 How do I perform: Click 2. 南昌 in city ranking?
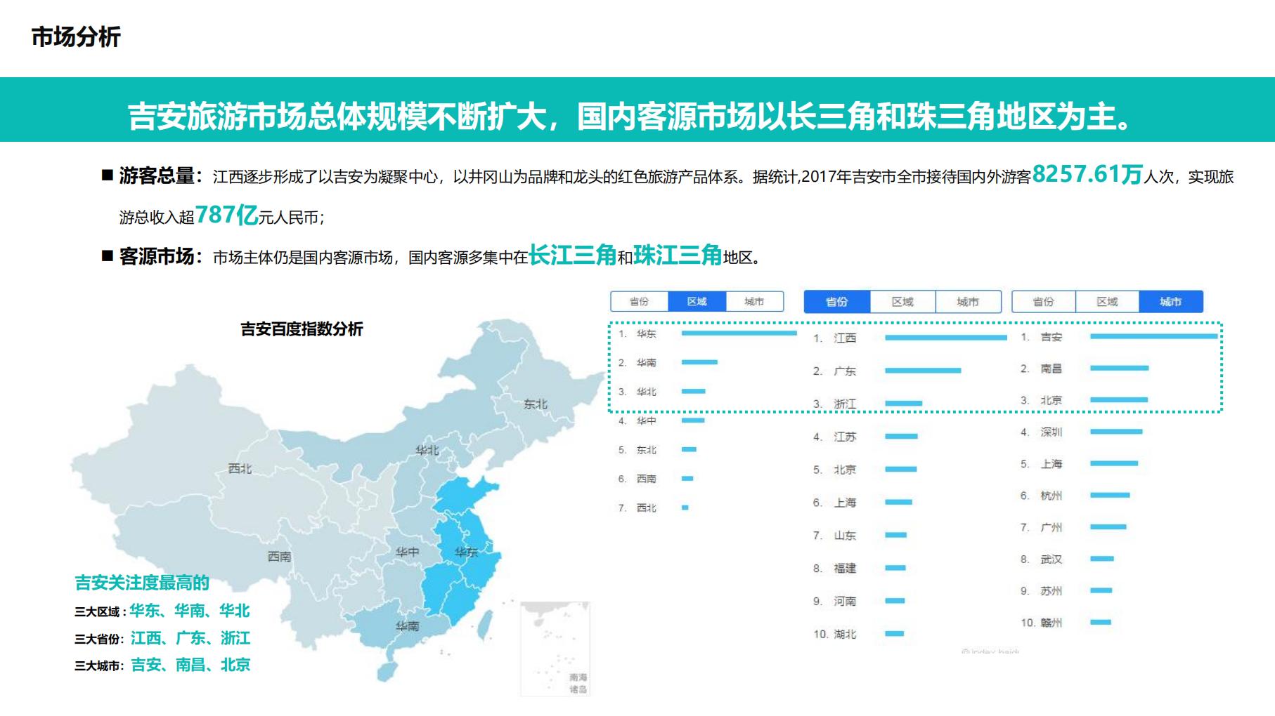[1042, 369]
